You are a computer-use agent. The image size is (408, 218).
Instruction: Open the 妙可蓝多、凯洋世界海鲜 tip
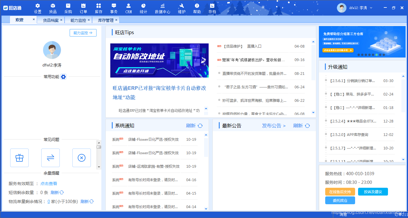coord(254,100)
